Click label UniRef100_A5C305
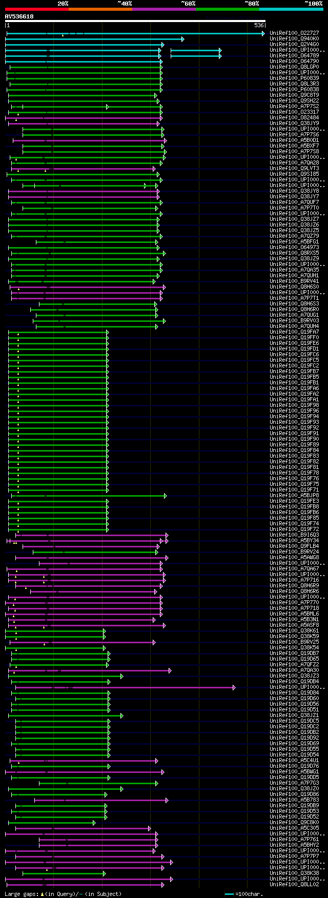This screenshot has width=328, height=898. [x=294, y=828]
